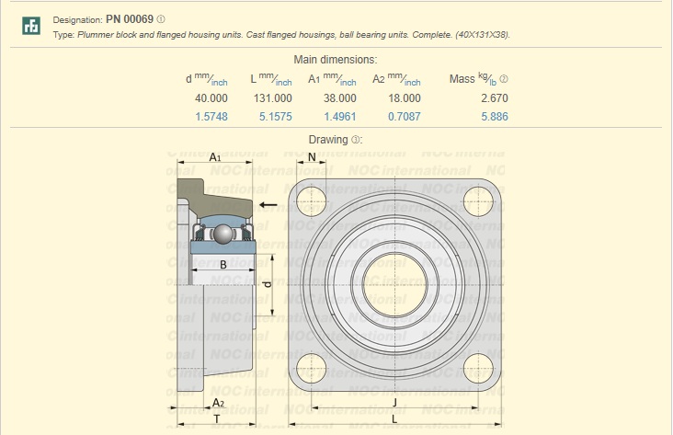Click the inch unit under A1 column
The image size is (673, 435).
[x=347, y=83]
